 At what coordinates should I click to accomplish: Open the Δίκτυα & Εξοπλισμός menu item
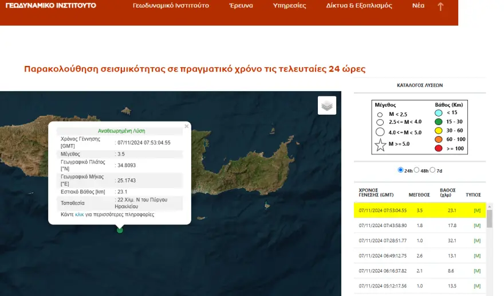click(x=359, y=6)
